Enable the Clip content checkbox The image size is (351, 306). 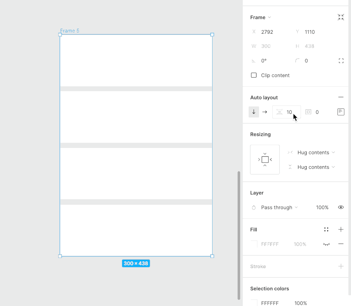(253, 75)
